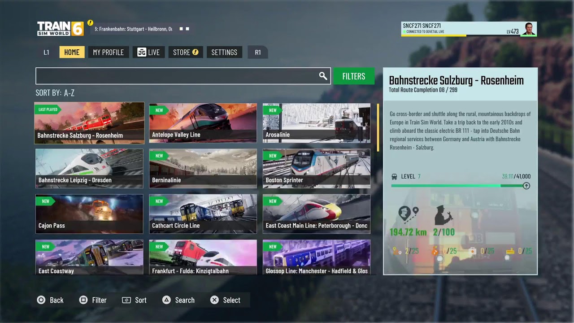Click the green Filters button
Viewport: 574px width, 323px height.
[354, 76]
